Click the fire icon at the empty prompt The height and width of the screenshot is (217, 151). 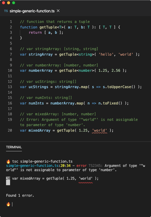point(8,204)
